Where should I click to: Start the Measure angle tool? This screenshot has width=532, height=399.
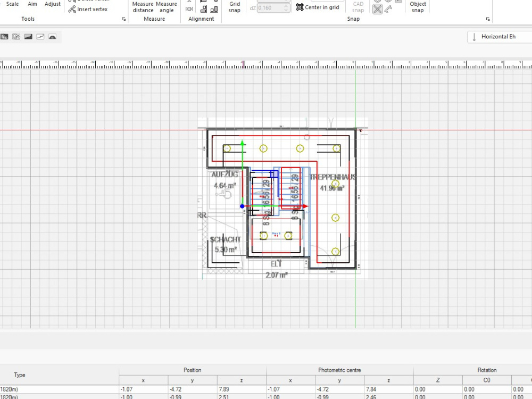click(x=166, y=7)
